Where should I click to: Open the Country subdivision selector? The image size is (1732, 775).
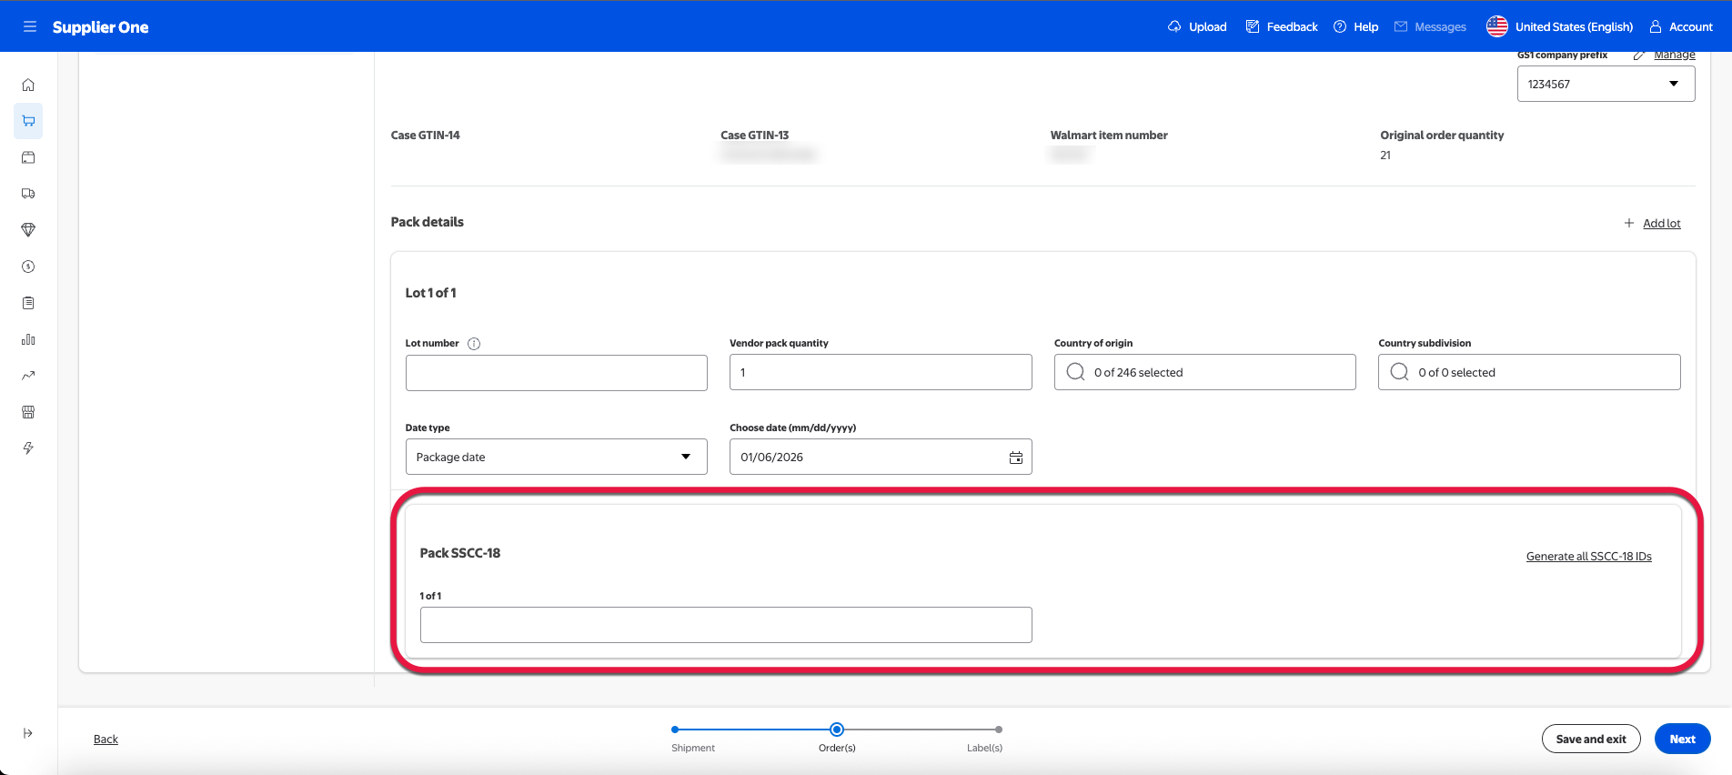coord(1528,372)
